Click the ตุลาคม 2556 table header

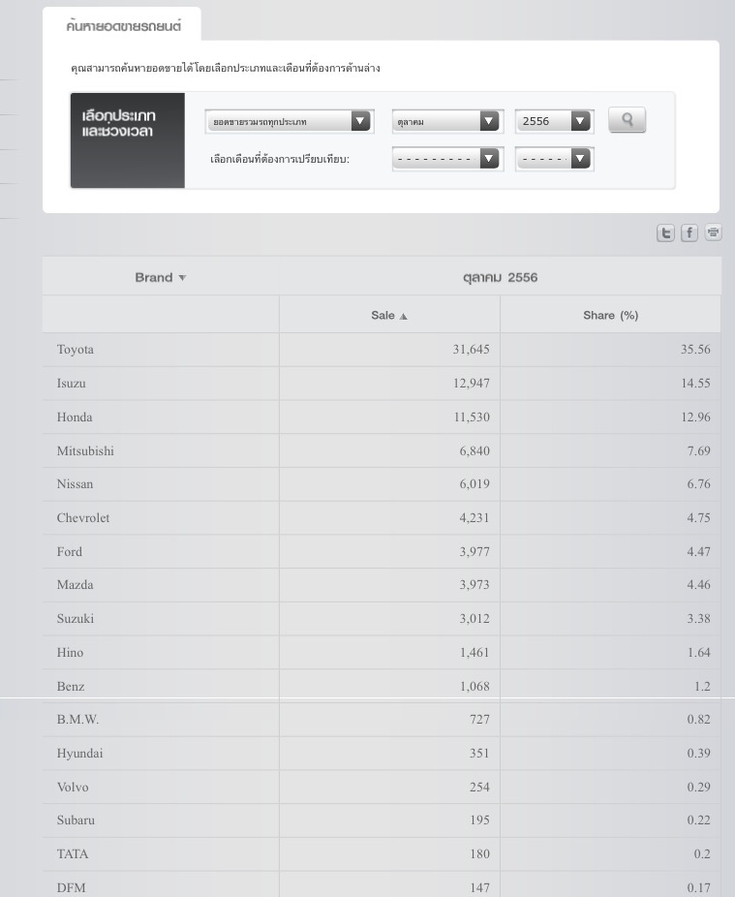tap(500, 277)
